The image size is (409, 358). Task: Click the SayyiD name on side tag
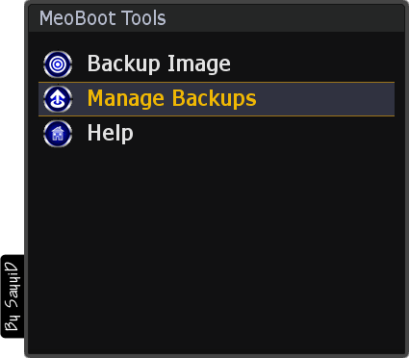(13, 286)
